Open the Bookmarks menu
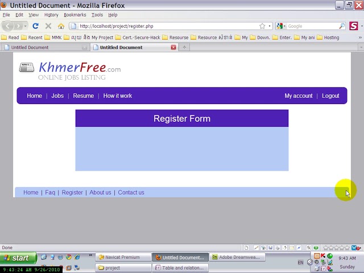The image size is (364, 273). coord(75,15)
